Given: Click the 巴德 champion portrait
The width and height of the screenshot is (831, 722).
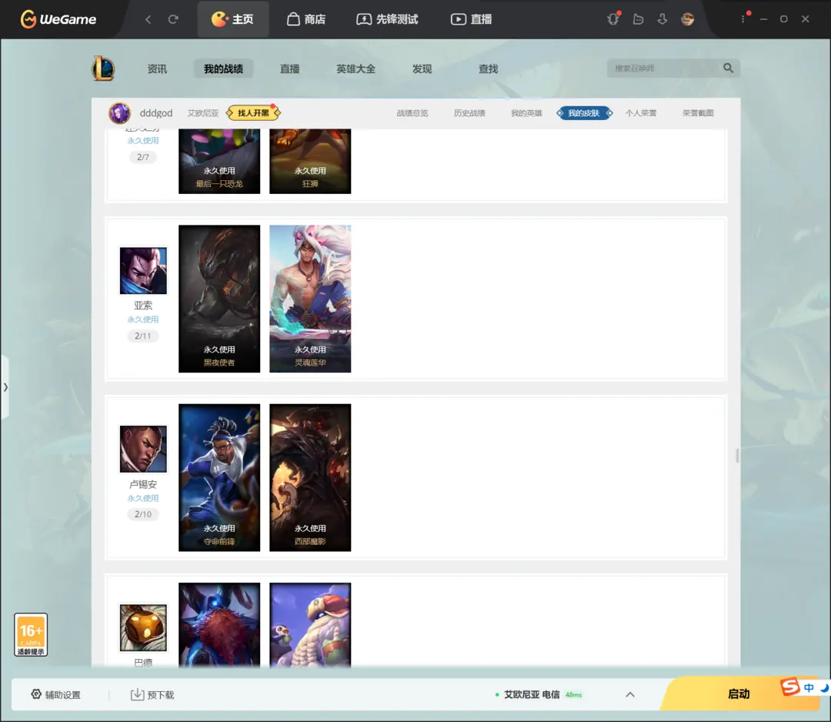Looking at the screenshot, I should pos(143,627).
